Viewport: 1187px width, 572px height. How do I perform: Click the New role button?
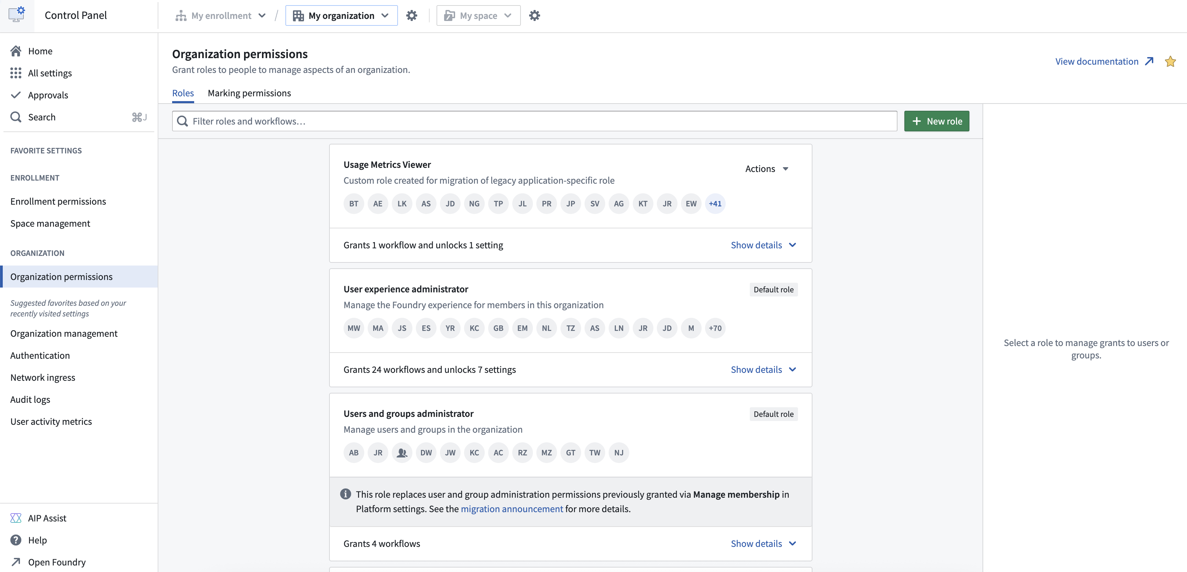(x=936, y=121)
